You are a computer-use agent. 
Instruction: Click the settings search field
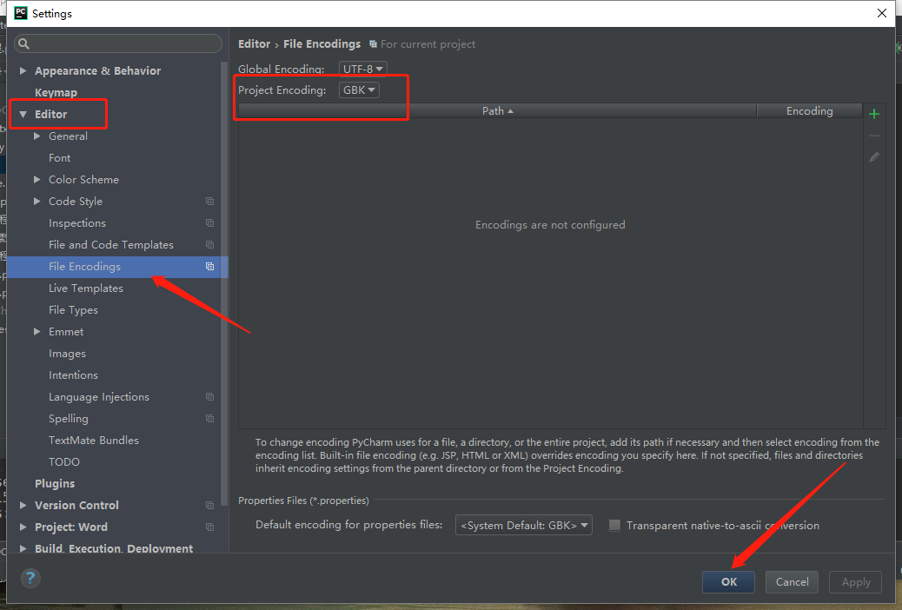pos(118,43)
